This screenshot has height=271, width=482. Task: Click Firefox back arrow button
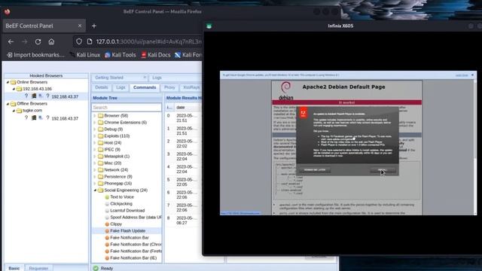click(11, 41)
